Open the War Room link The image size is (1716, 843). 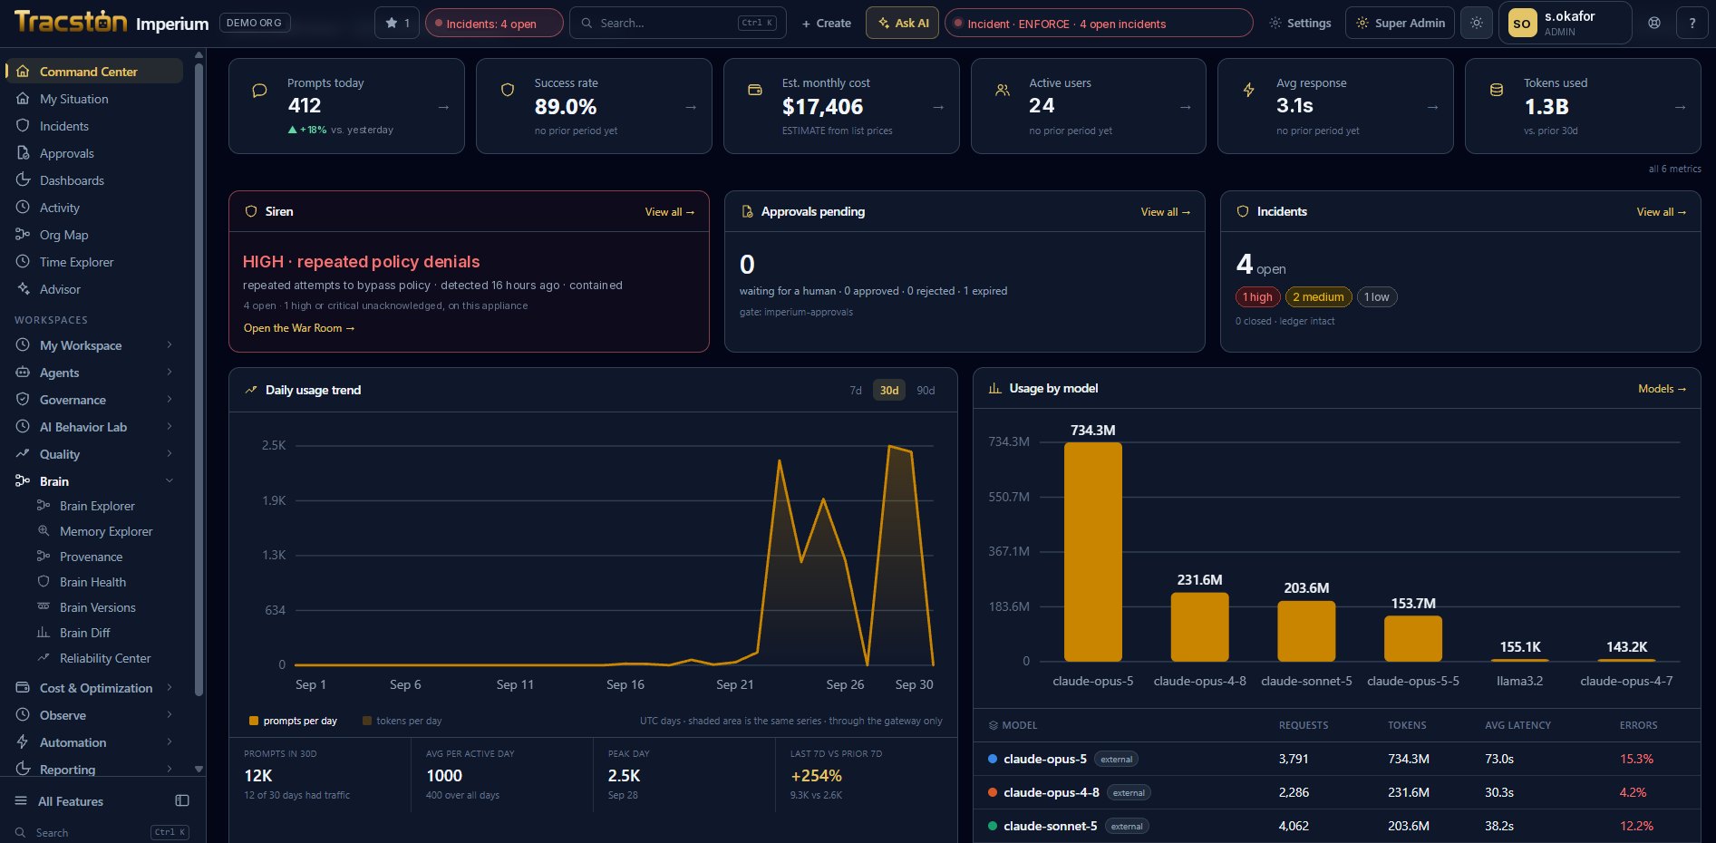click(x=299, y=328)
